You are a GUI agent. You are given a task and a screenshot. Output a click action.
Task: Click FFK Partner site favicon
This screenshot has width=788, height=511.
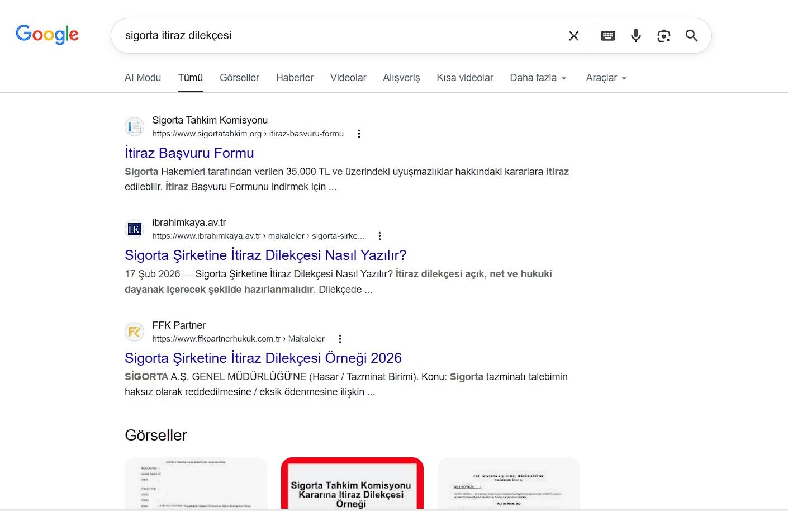[x=134, y=332]
